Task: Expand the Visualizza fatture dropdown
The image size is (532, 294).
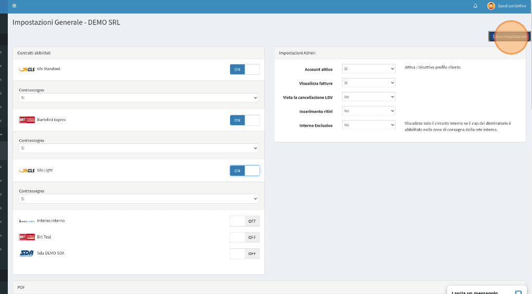Action: (x=369, y=83)
